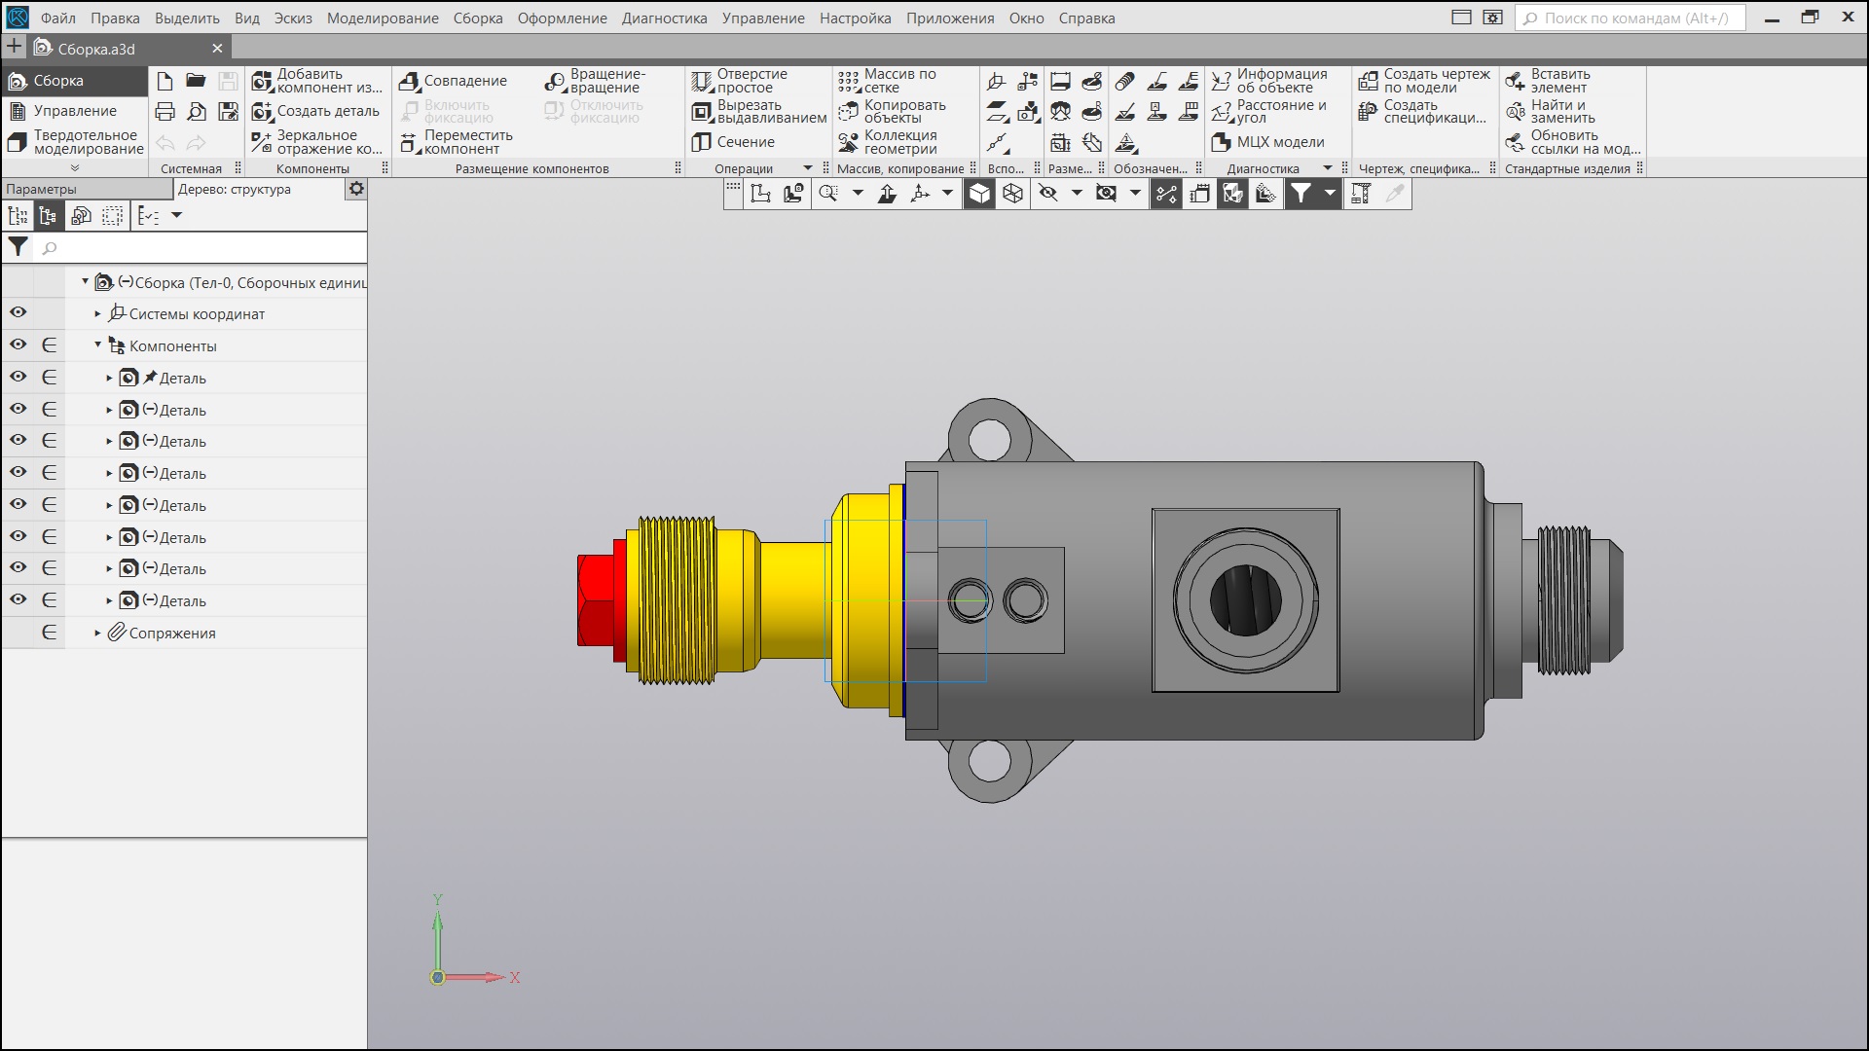Open tree settings gear icon
The width and height of the screenshot is (1869, 1051).
pos(356,189)
